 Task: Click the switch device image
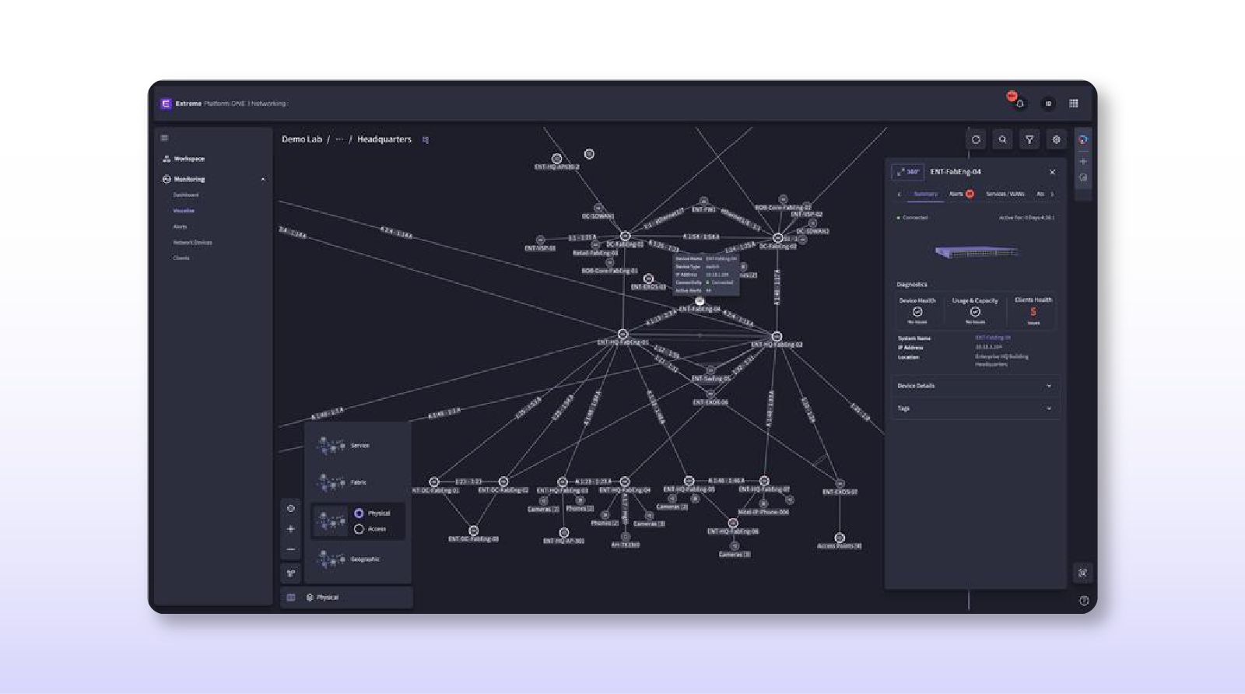pos(976,252)
